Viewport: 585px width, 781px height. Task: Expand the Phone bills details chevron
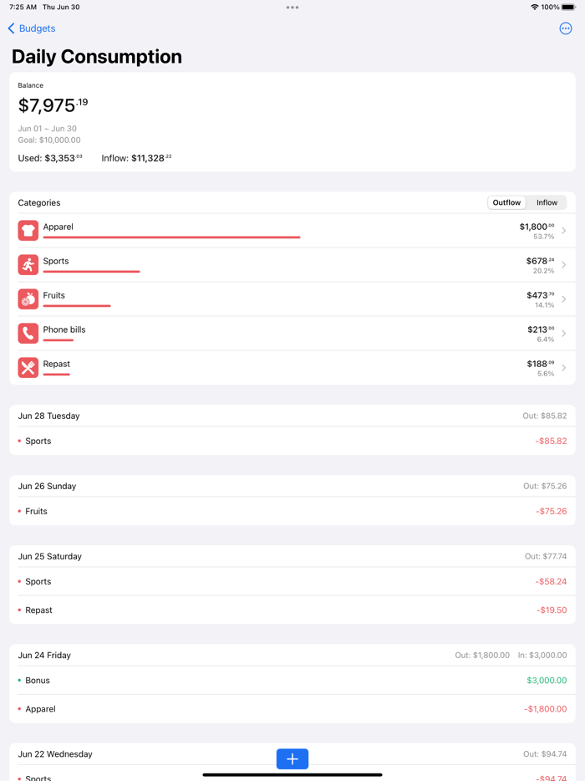[563, 333]
